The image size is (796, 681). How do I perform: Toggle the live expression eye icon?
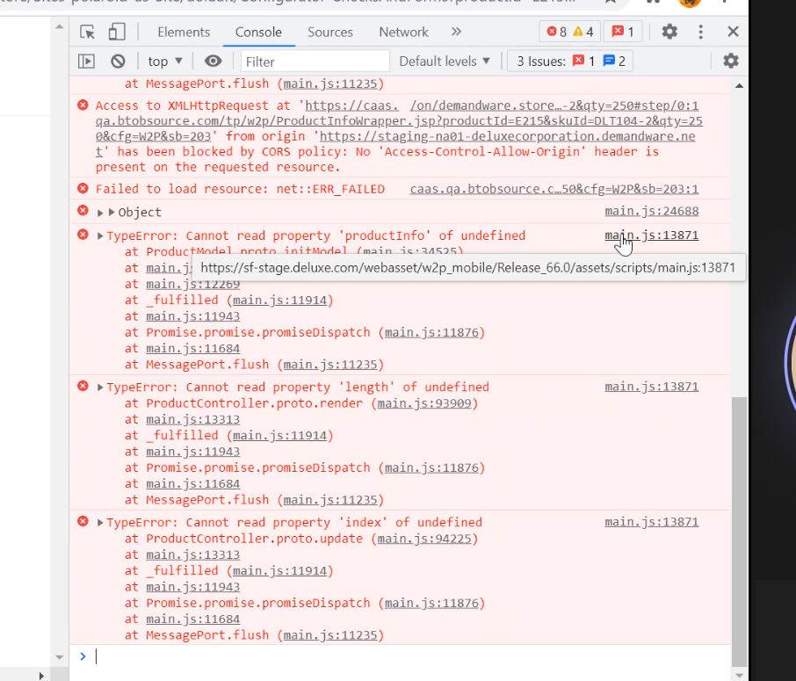point(213,62)
